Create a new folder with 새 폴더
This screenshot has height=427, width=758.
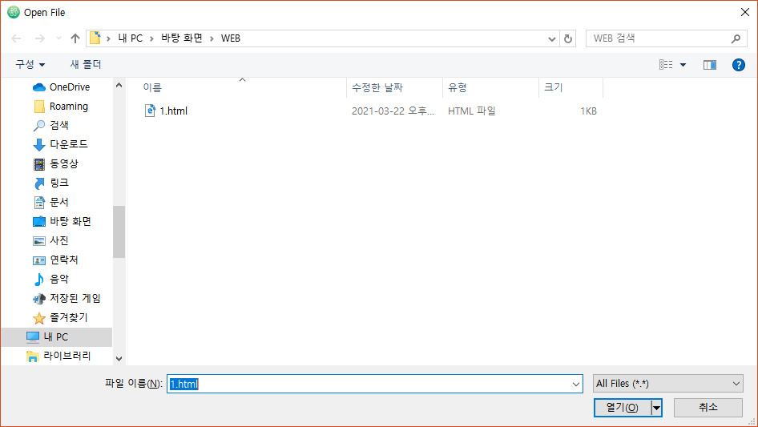click(86, 64)
